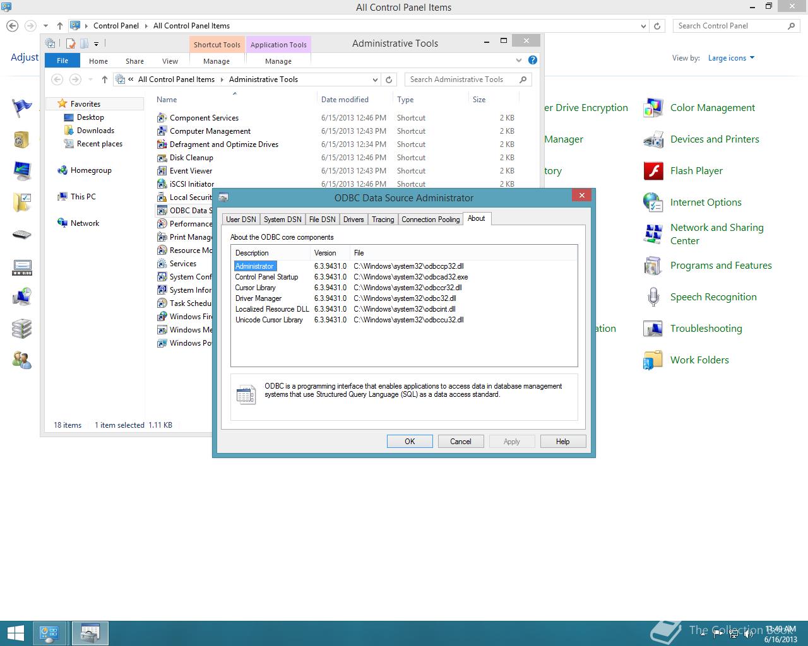Click Cancel in ODBC dialog

coord(461,442)
